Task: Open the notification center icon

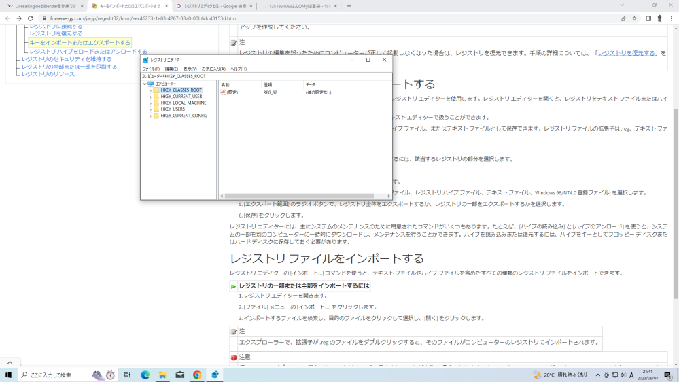Action: pyautogui.click(x=668, y=375)
